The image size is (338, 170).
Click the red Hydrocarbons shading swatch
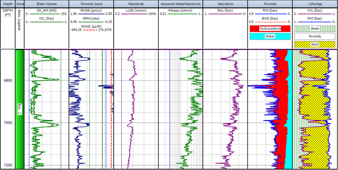[270, 29]
